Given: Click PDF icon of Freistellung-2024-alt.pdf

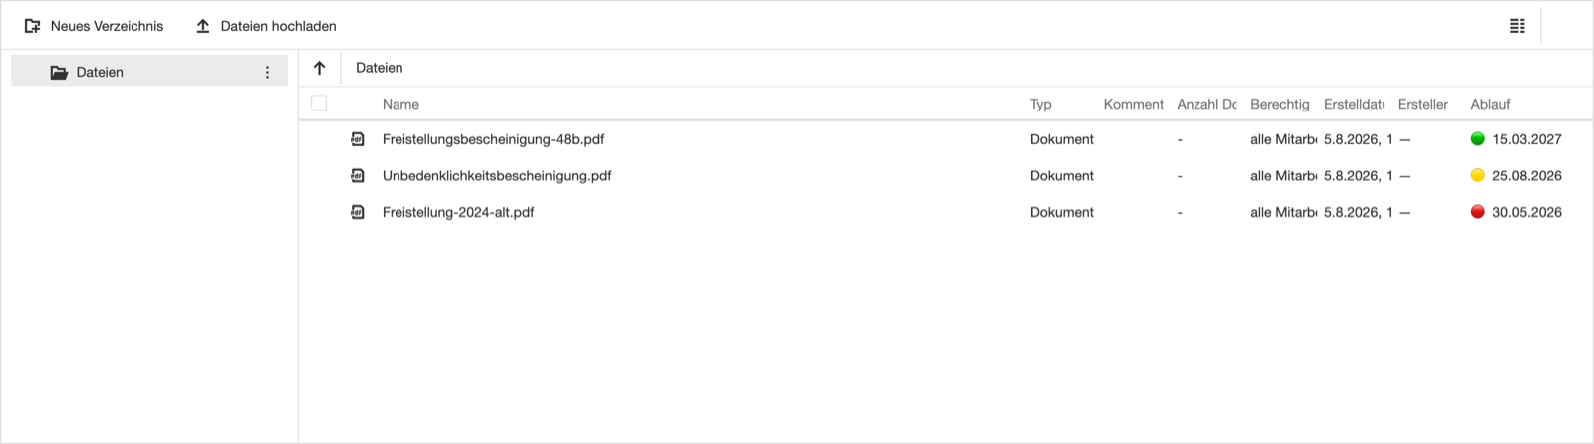Looking at the screenshot, I should click(x=358, y=212).
